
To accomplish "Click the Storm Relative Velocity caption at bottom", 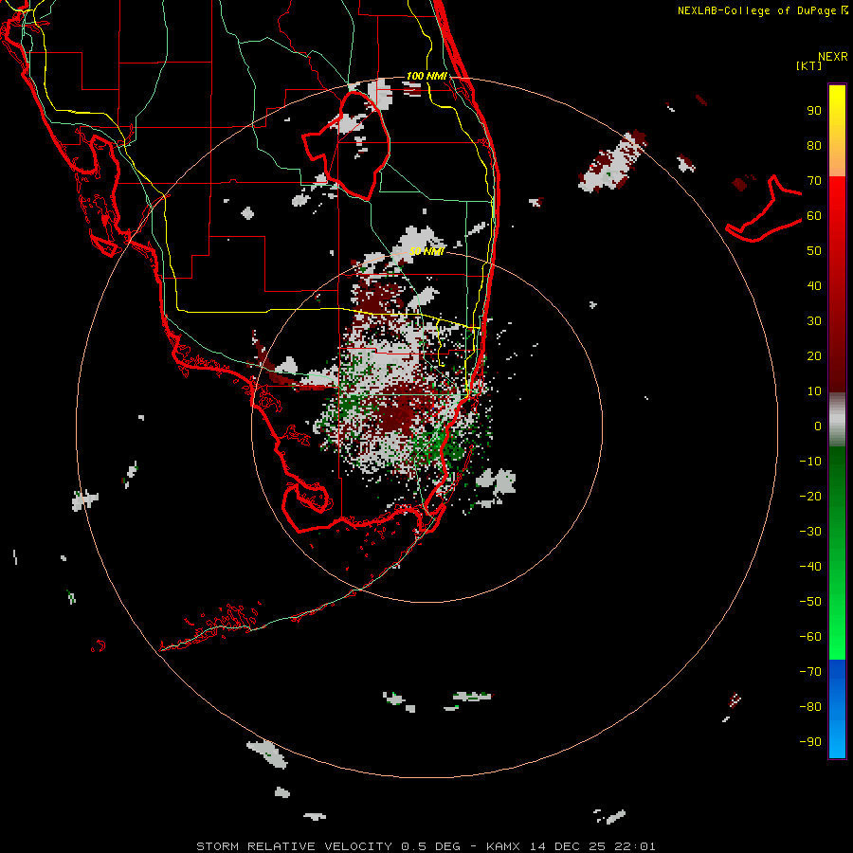I will click(x=426, y=846).
